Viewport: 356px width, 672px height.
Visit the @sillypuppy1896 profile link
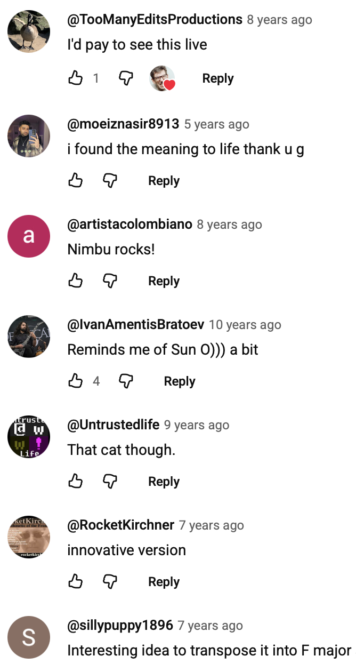120,626
